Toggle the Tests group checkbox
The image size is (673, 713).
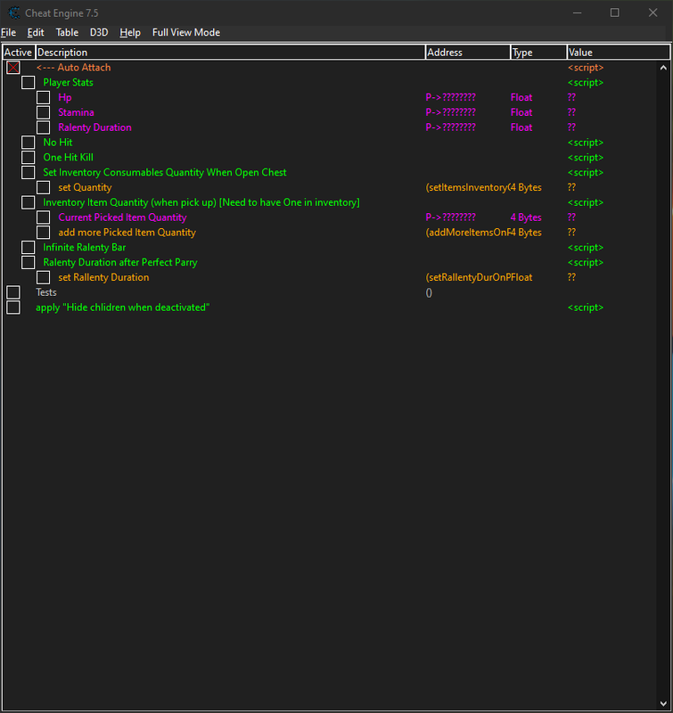coord(13,292)
